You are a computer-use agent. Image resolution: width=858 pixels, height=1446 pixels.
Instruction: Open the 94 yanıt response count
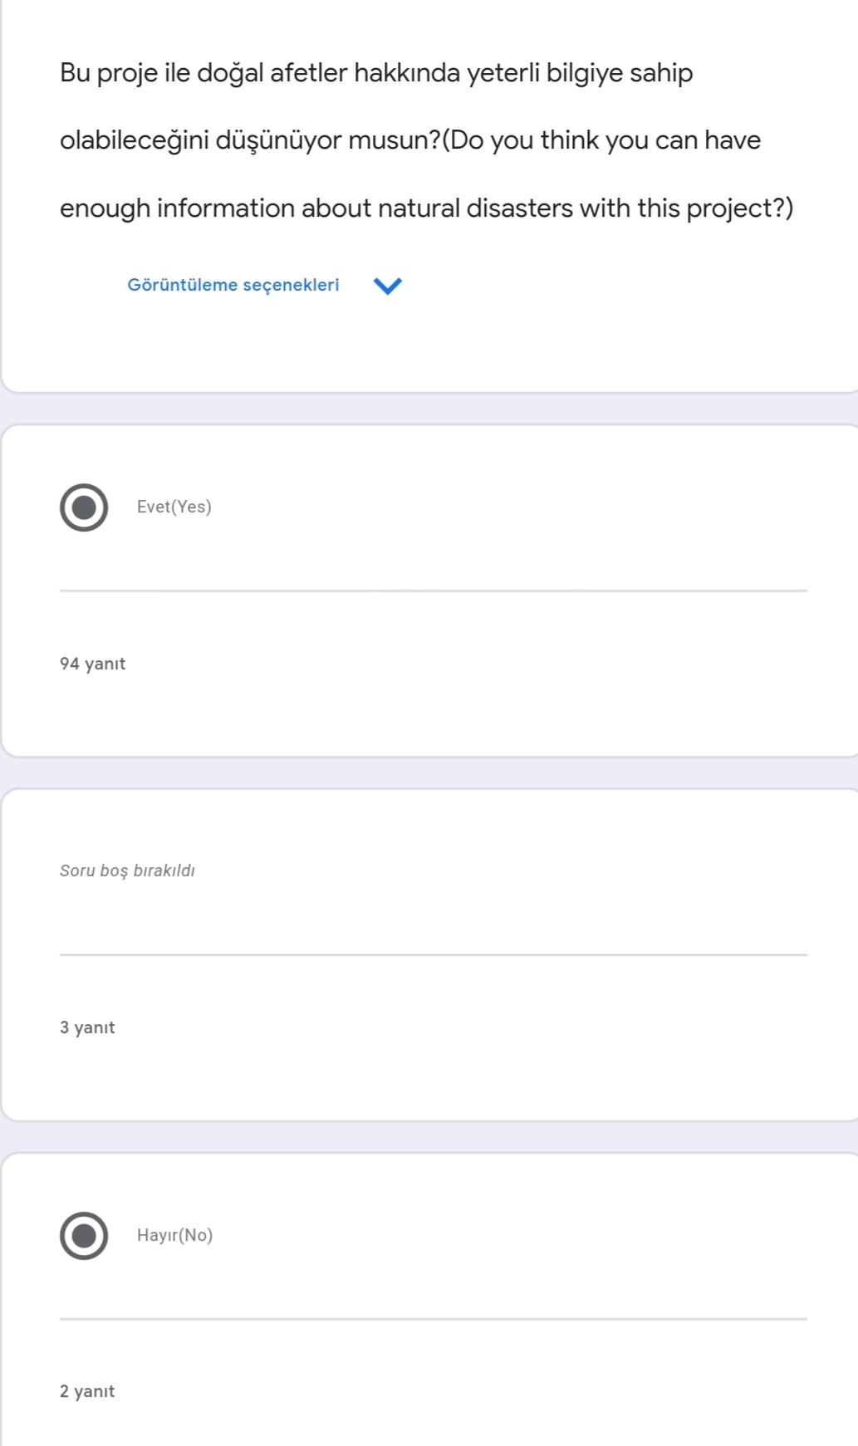pyautogui.click(x=92, y=664)
